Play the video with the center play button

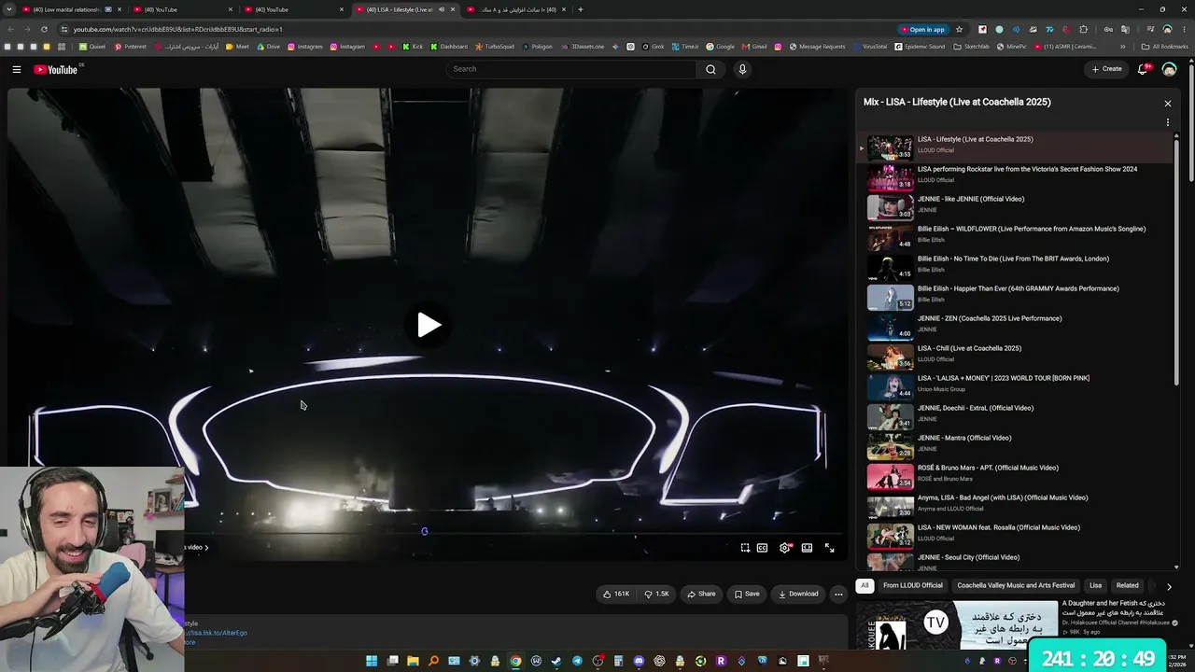(429, 325)
